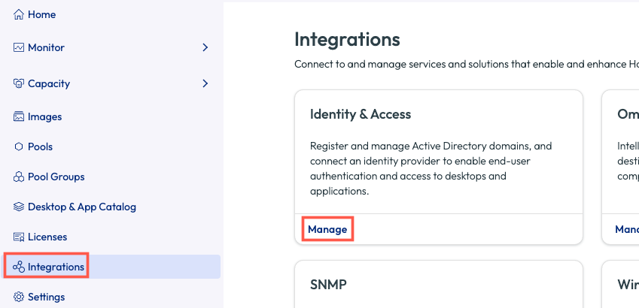Click the Capacity icon in sidebar
The height and width of the screenshot is (308, 639).
point(20,83)
